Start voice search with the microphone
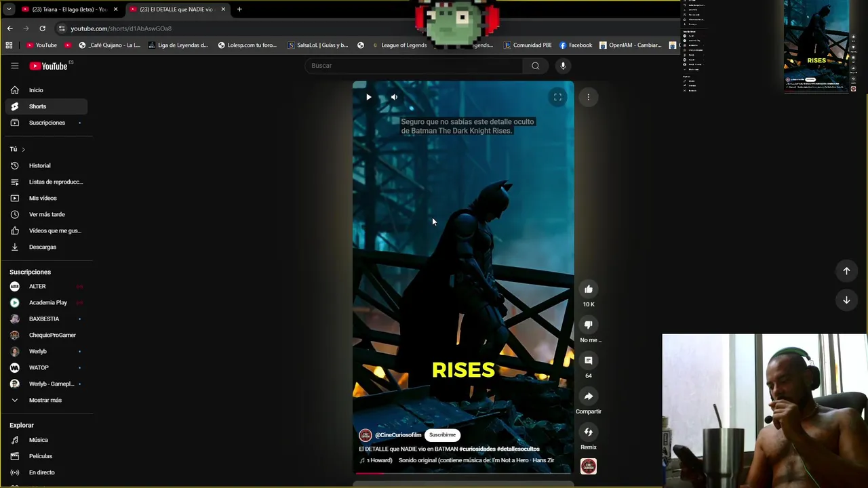The height and width of the screenshot is (488, 868). click(x=563, y=66)
